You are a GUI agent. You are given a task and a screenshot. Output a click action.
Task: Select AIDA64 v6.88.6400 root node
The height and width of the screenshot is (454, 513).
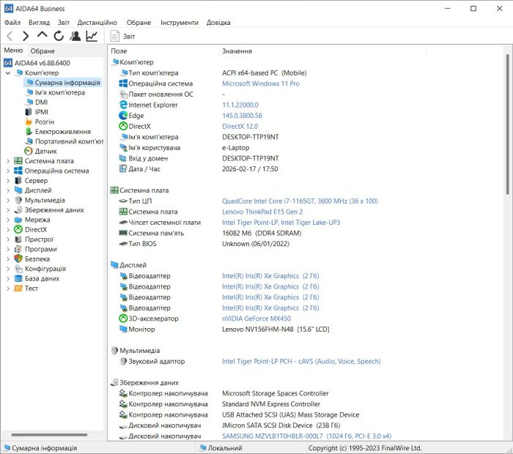[43, 63]
